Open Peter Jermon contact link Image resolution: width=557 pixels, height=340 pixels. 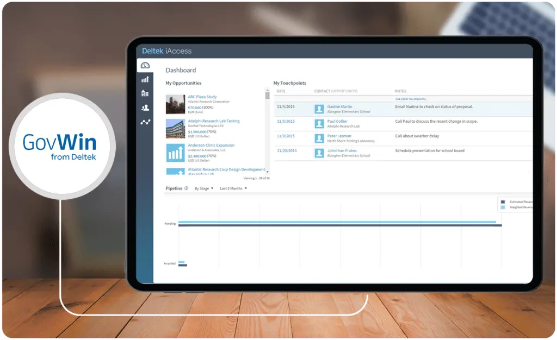[x=339, y=136]
